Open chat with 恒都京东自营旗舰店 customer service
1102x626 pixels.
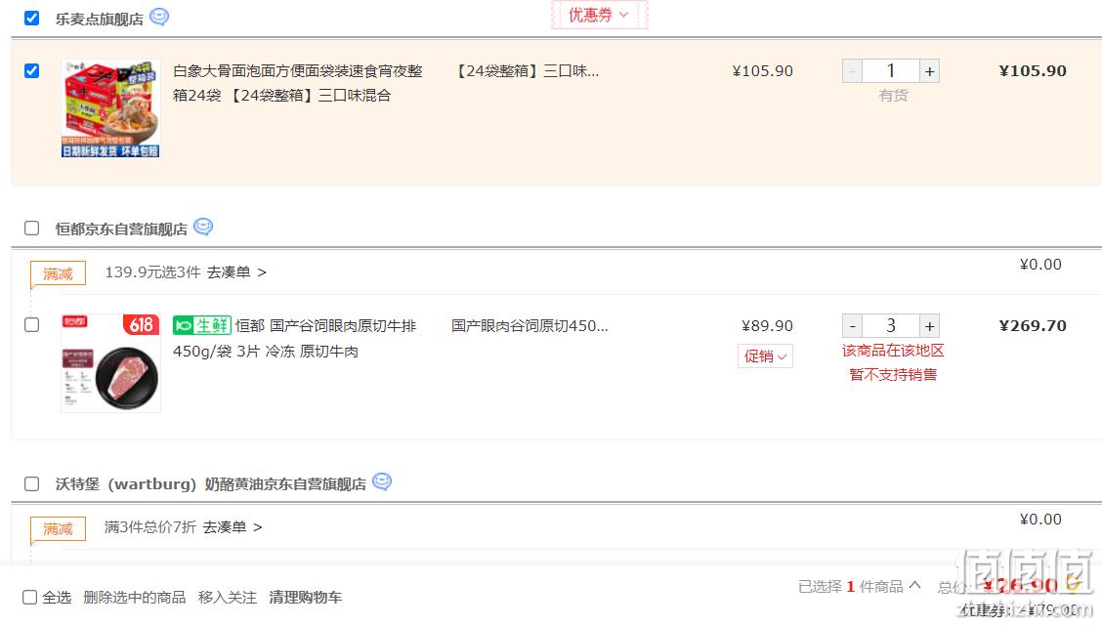203,227
